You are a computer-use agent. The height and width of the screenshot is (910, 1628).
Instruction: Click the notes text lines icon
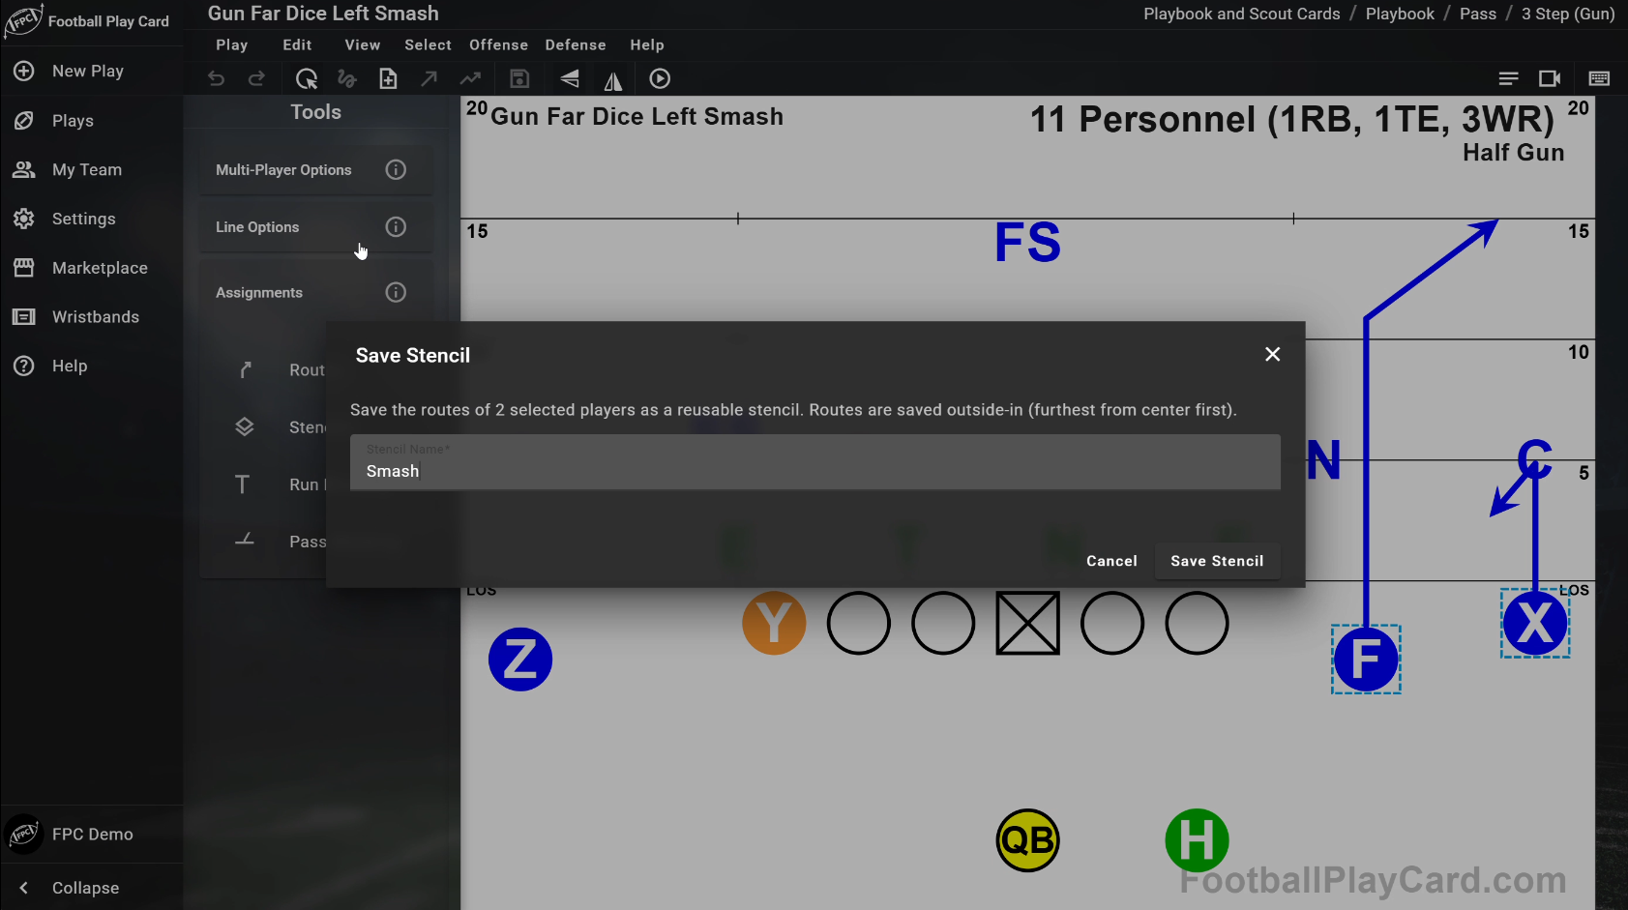pyautogui.click(x=1508, y=79)
